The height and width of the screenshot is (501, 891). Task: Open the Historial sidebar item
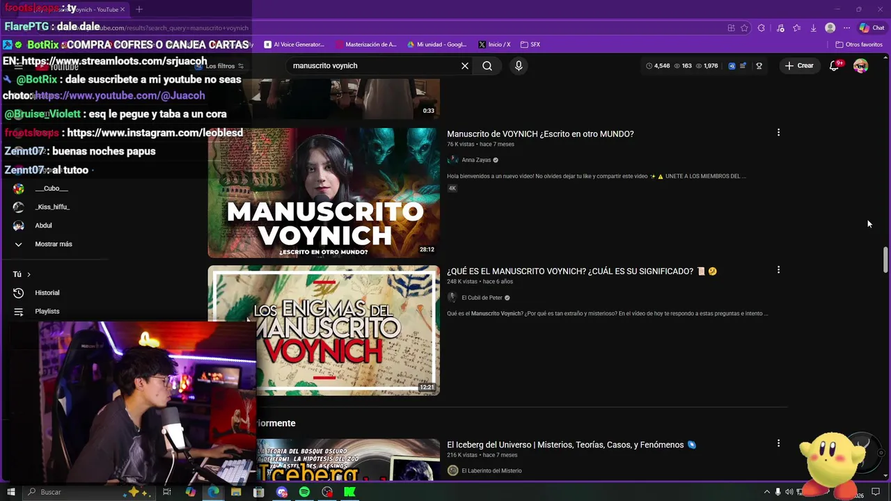tap(47, 293)
